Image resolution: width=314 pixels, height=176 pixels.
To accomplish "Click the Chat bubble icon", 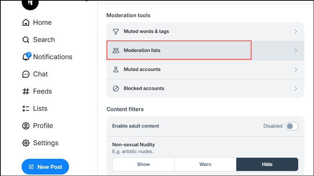I will 26,74.
